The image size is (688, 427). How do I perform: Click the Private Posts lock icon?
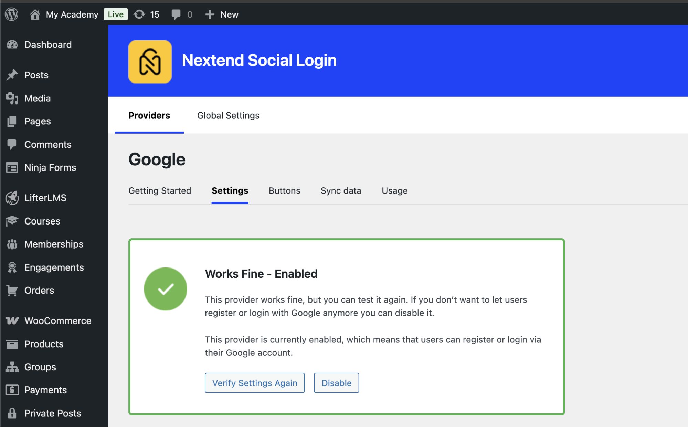12,413
